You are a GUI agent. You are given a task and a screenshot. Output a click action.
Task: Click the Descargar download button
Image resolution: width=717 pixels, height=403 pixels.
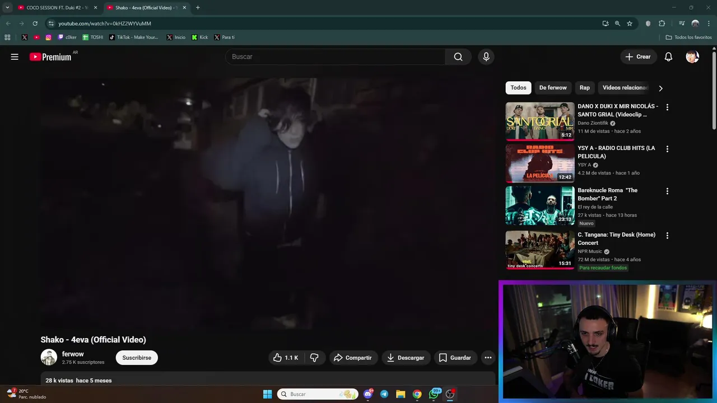[x=405, y=358]
